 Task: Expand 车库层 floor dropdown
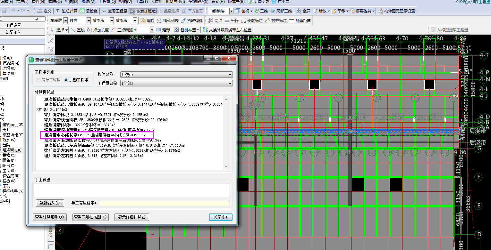click(x=65, y=20)
